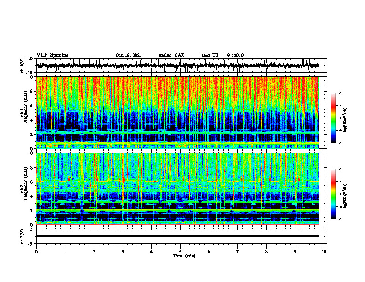Click time-axis tick label "10" at far right
Image resolution: width=365 pixels, height=282 pixels.
(324, 252)
